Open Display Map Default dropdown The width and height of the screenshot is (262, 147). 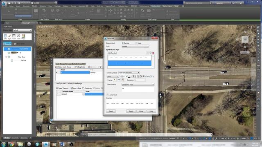click(22, 30)
